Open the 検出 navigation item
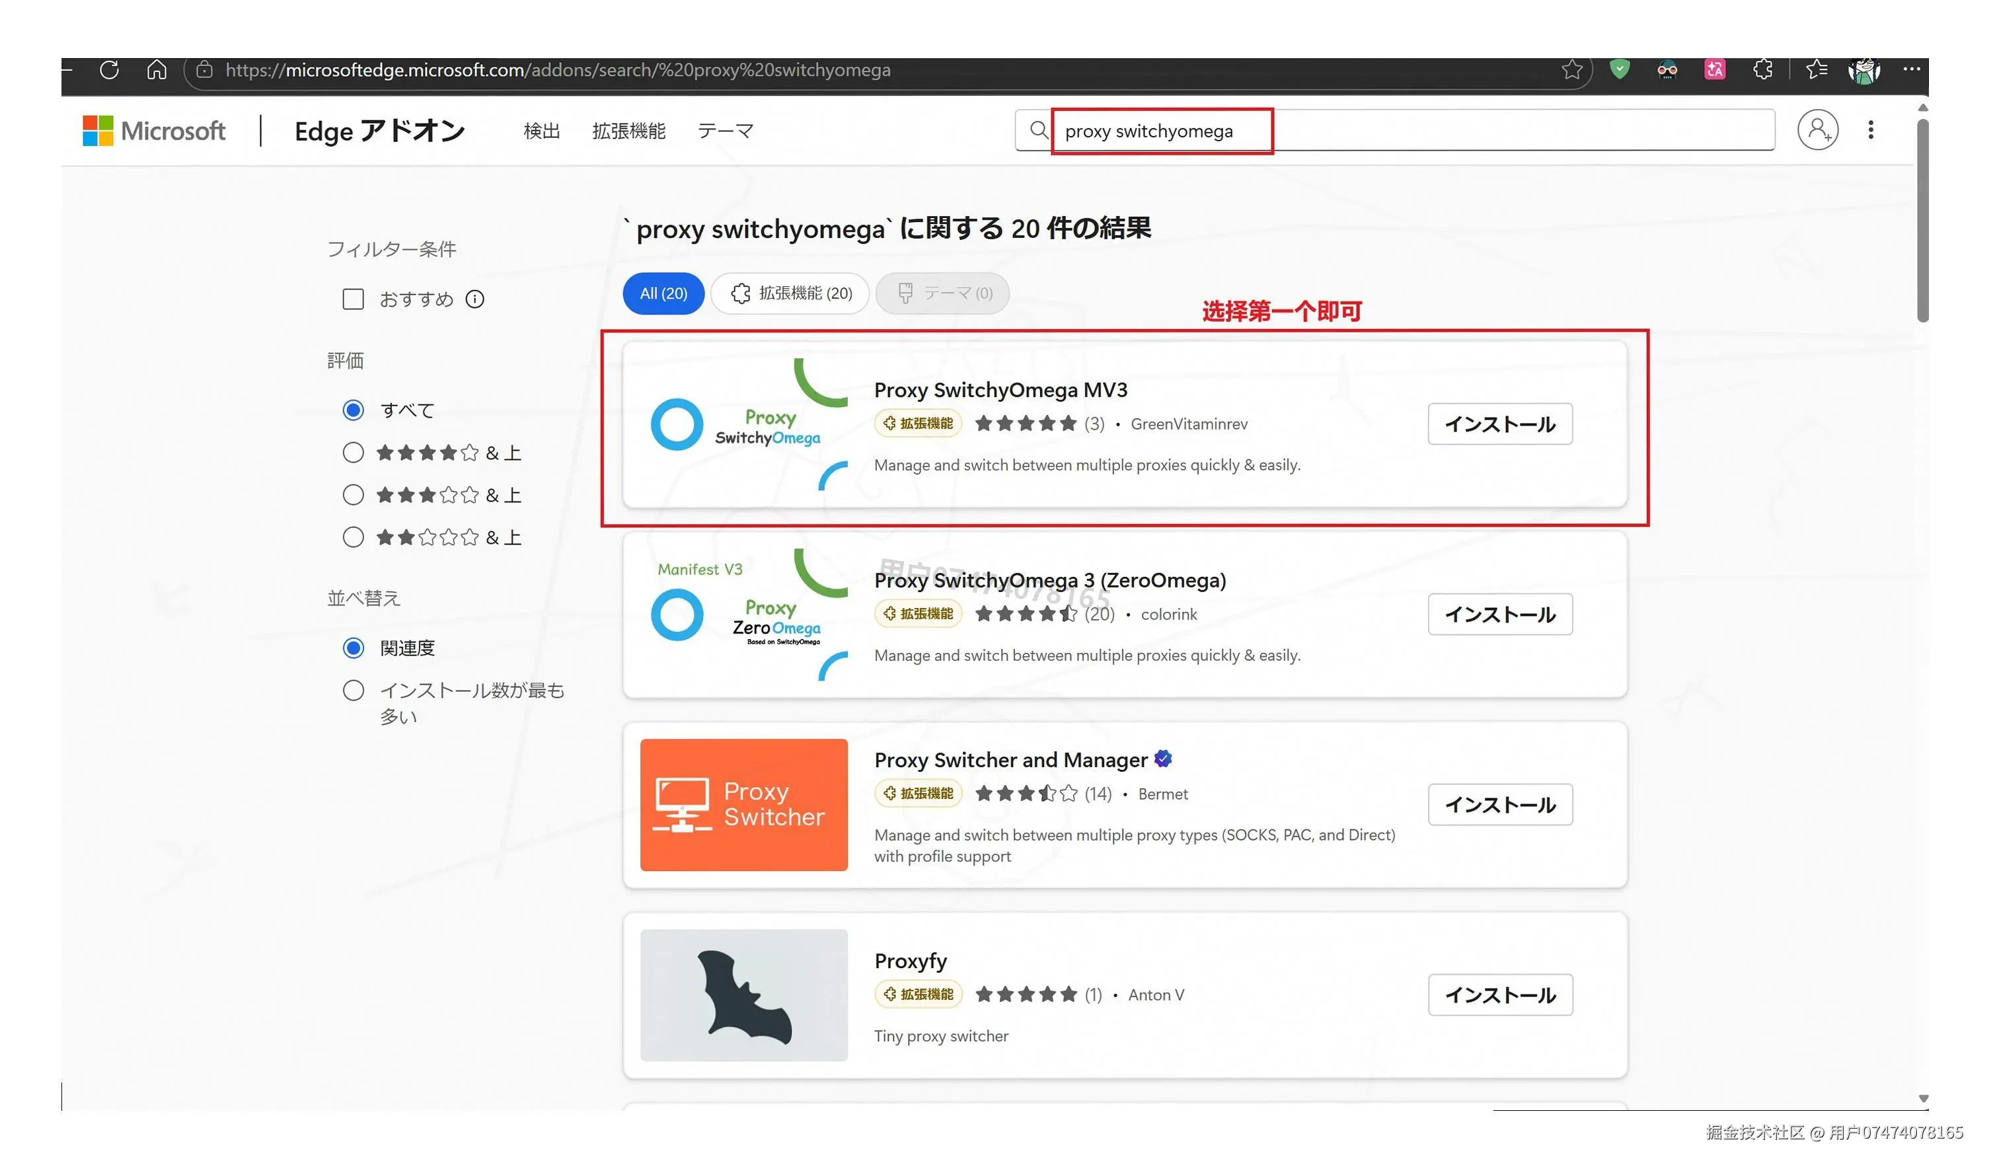The width and height of the screenshot is (1991, 1169). pos(541,130)
